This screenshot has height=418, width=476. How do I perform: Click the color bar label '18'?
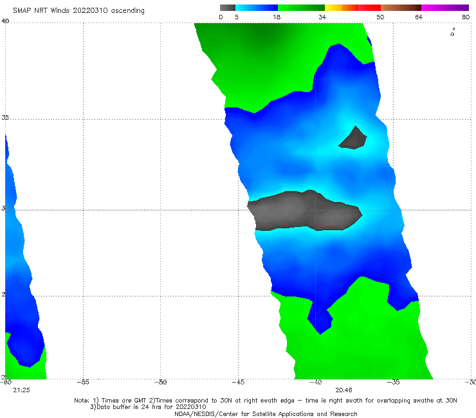277,17
